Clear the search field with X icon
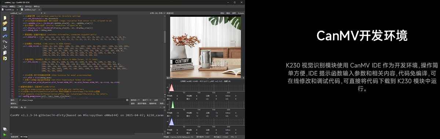This screenshot has width=440, height=139. point(128,100)
